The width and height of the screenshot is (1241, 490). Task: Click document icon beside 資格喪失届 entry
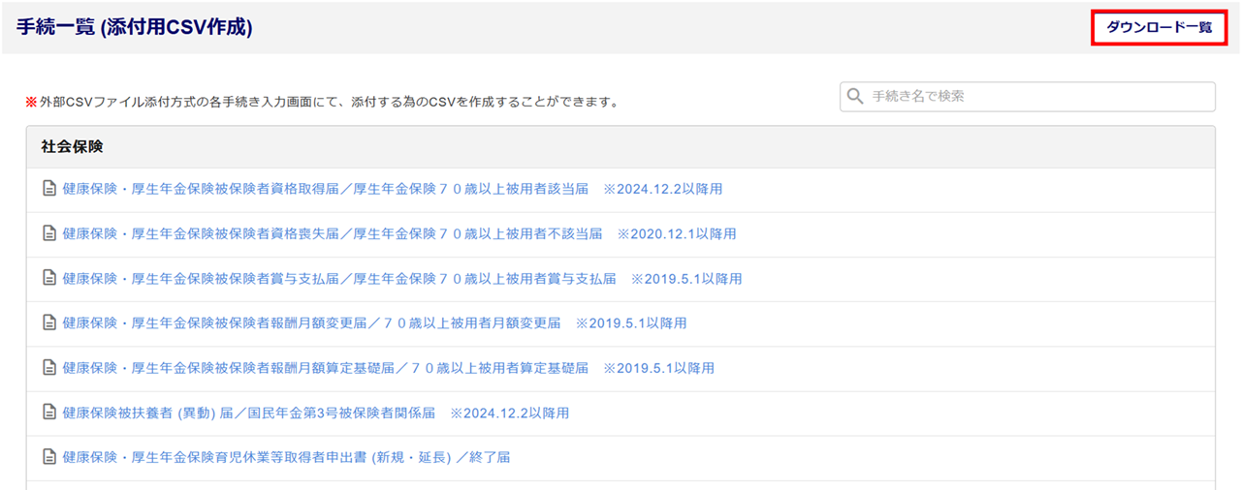49,233
